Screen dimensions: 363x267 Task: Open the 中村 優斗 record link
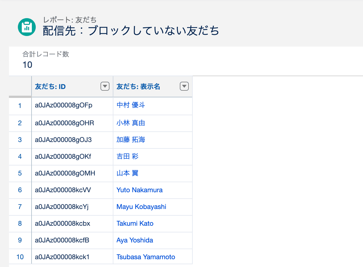[x=131, y=105]
